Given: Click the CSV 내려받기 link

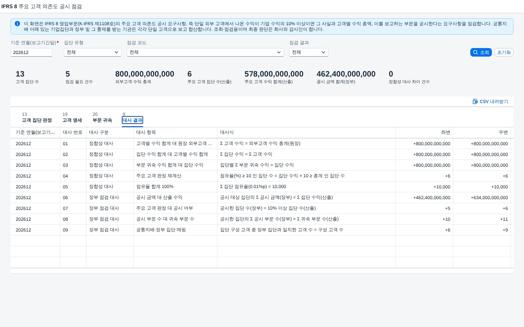Looking at the screenshot, I should tap(490, 101).
